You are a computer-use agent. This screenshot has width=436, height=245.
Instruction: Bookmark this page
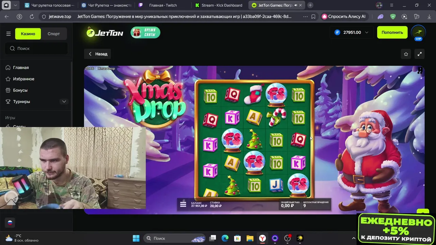[313, 16]
